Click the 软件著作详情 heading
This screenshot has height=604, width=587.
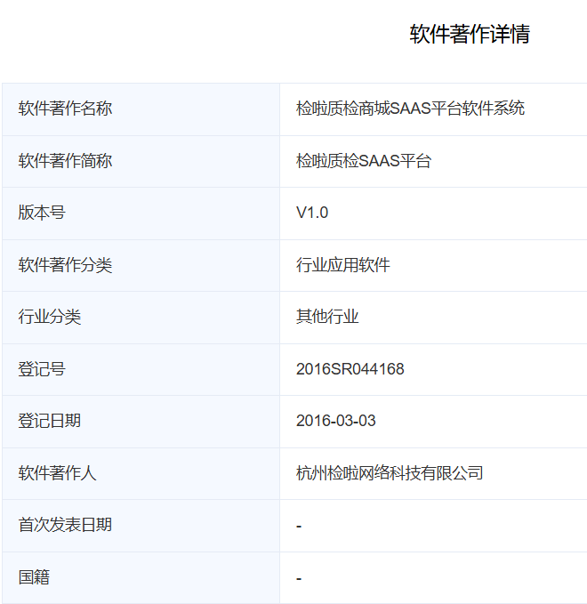(x=470, y=34)
